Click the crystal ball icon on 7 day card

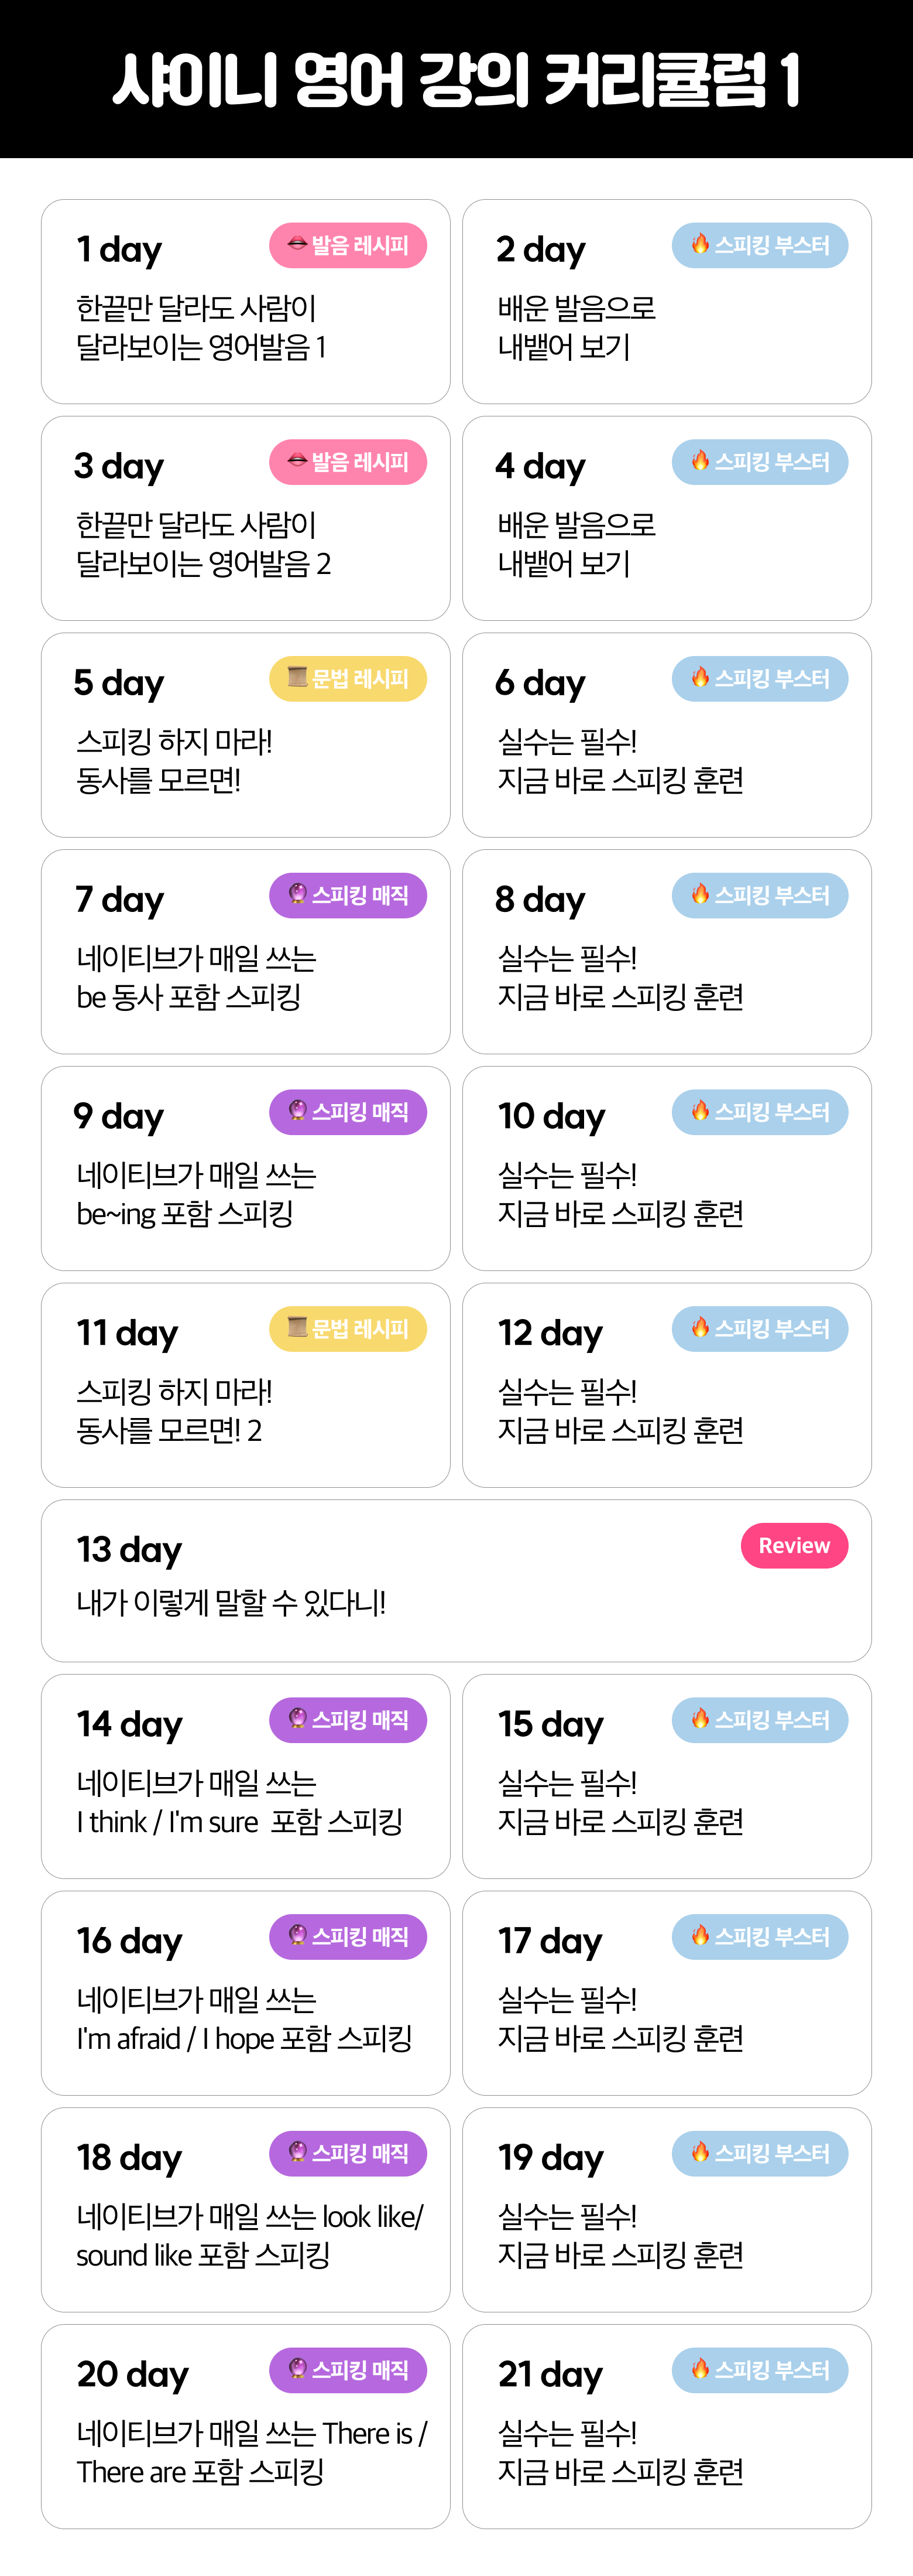coord(297,894)
